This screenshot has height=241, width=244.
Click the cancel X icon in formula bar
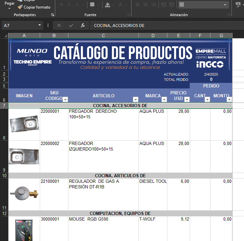click(59, 25)
